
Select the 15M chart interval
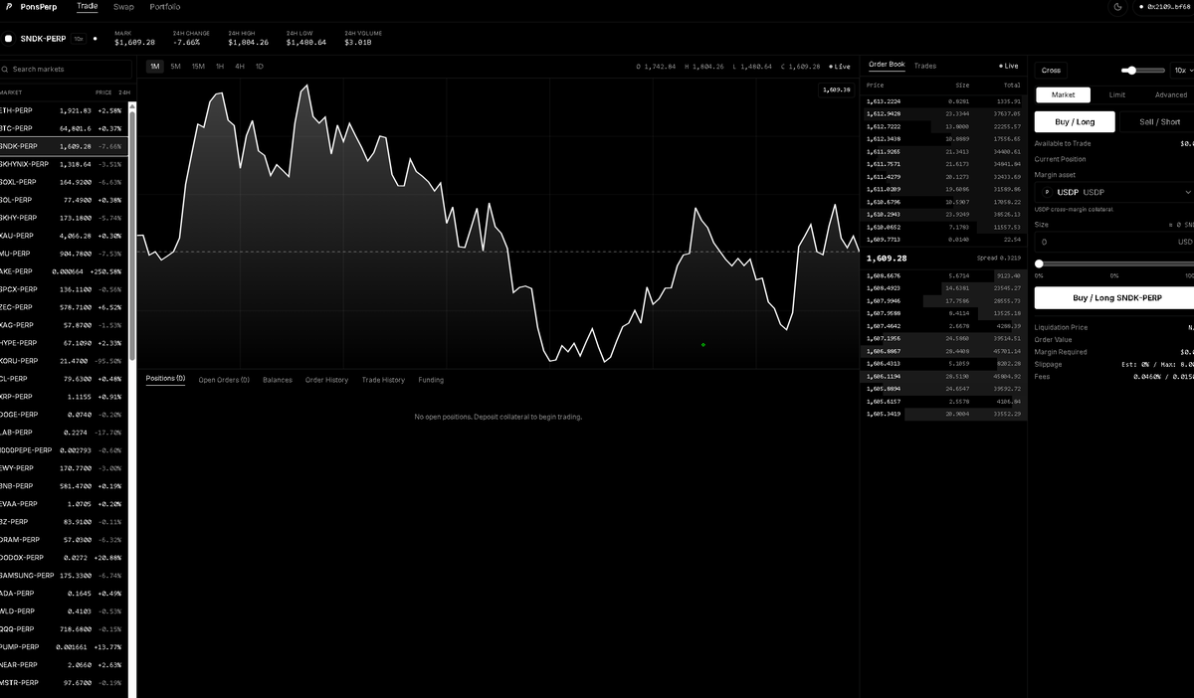[x=198, y=67]
